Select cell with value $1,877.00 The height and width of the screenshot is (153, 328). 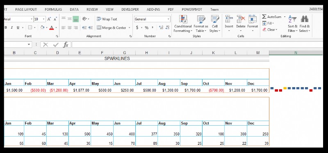tap(80, 90)
